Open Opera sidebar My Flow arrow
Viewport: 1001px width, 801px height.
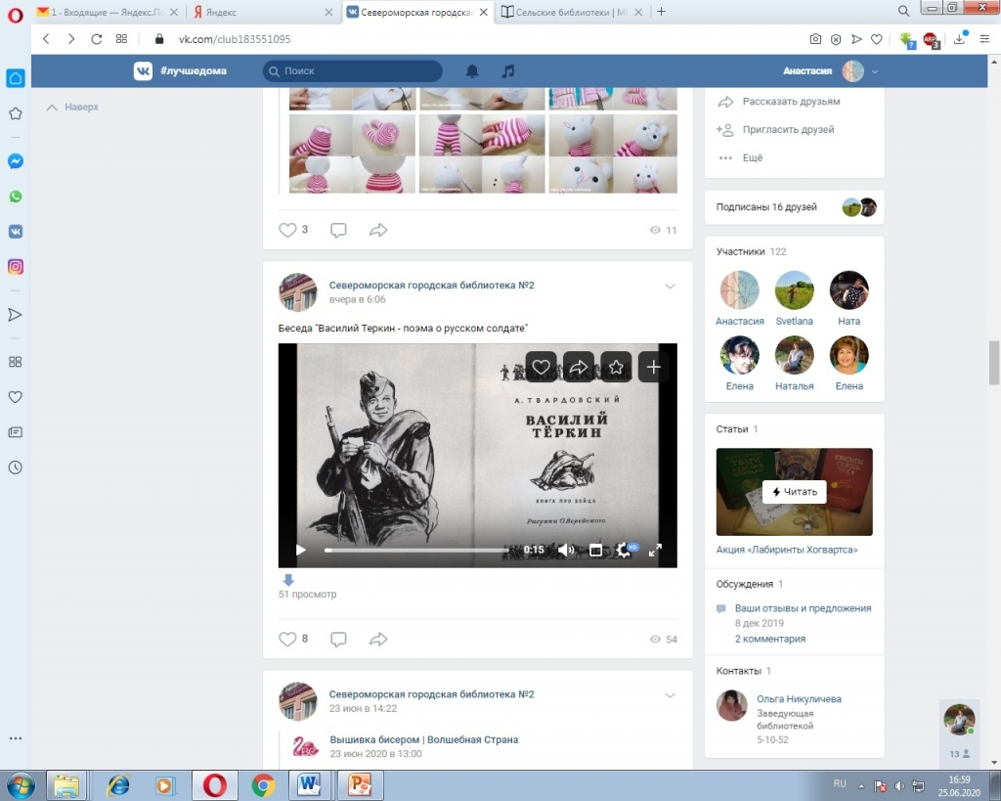tap(16, 314)
